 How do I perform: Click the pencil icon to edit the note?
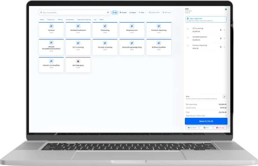click(x=224, y=97)
